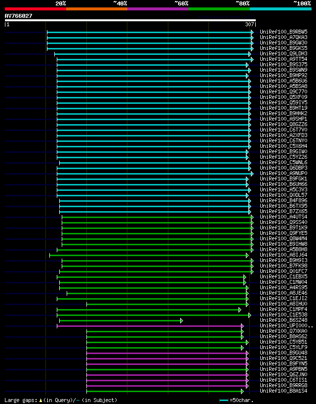Select the UniRef100_C5WNL6 label

point(283,162)
